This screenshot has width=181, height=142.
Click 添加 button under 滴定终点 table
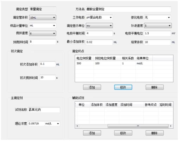[x=92, y=87]
